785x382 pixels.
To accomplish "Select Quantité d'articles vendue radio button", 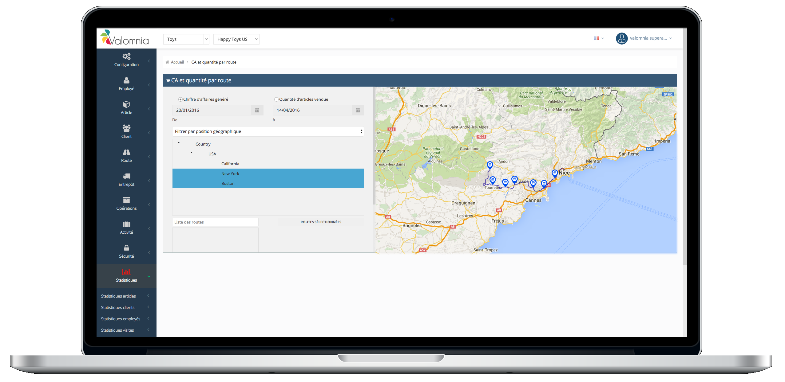I will (x=276, y=99).
